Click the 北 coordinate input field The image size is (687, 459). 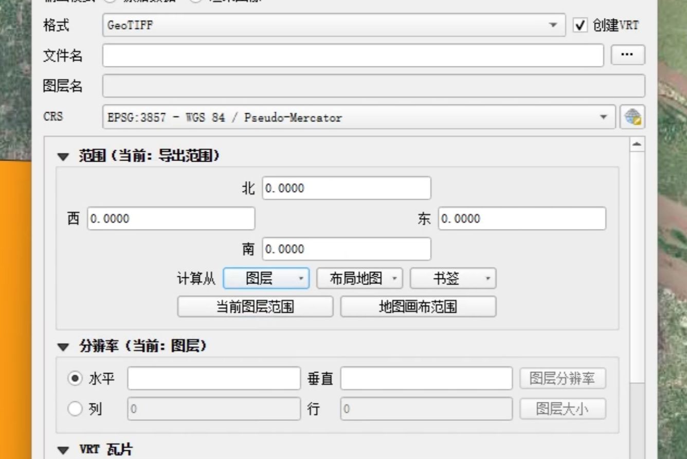tap(346, 188)
